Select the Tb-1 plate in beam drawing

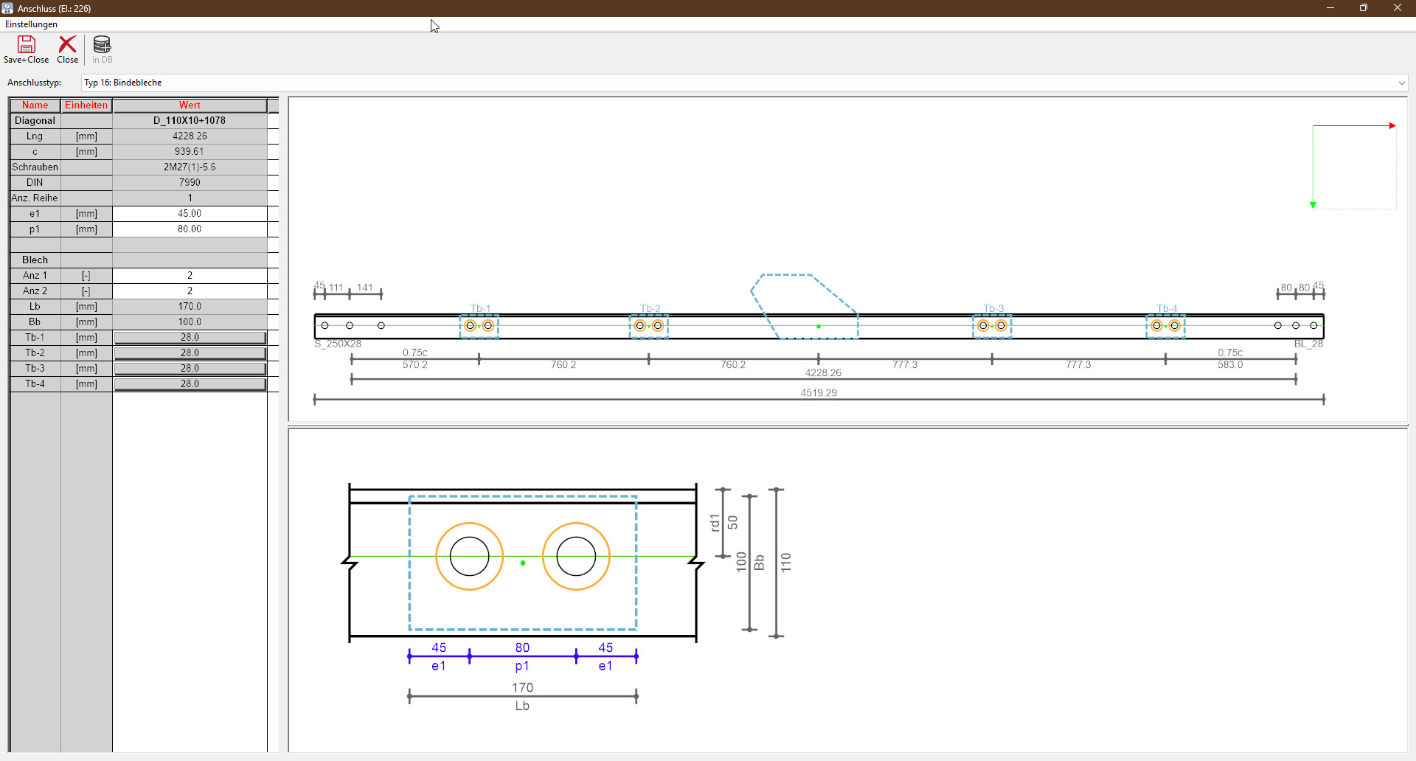(x=479, y=326)
